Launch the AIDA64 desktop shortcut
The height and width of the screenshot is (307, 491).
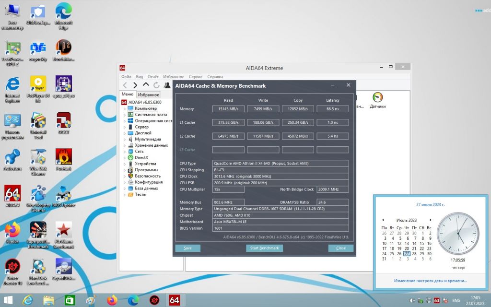point(12,196)
